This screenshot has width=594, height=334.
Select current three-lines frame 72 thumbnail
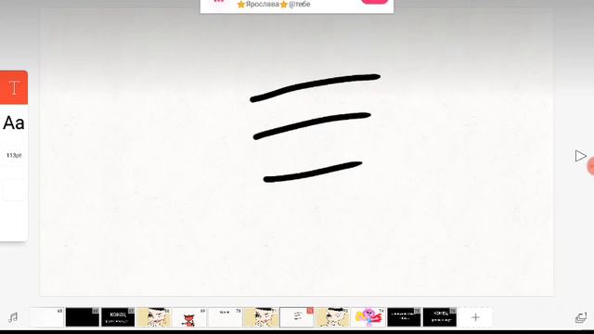(297, 317)
